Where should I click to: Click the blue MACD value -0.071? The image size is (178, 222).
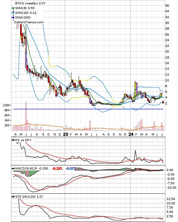[x=70, y=169]
